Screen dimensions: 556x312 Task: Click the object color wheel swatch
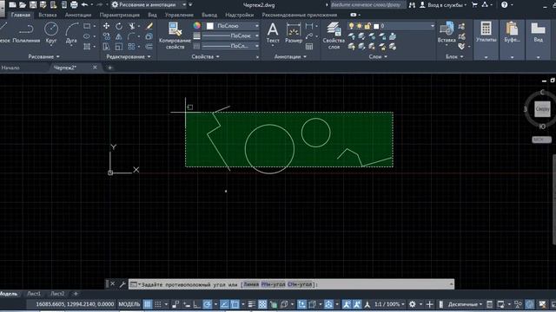pos(197,26)
